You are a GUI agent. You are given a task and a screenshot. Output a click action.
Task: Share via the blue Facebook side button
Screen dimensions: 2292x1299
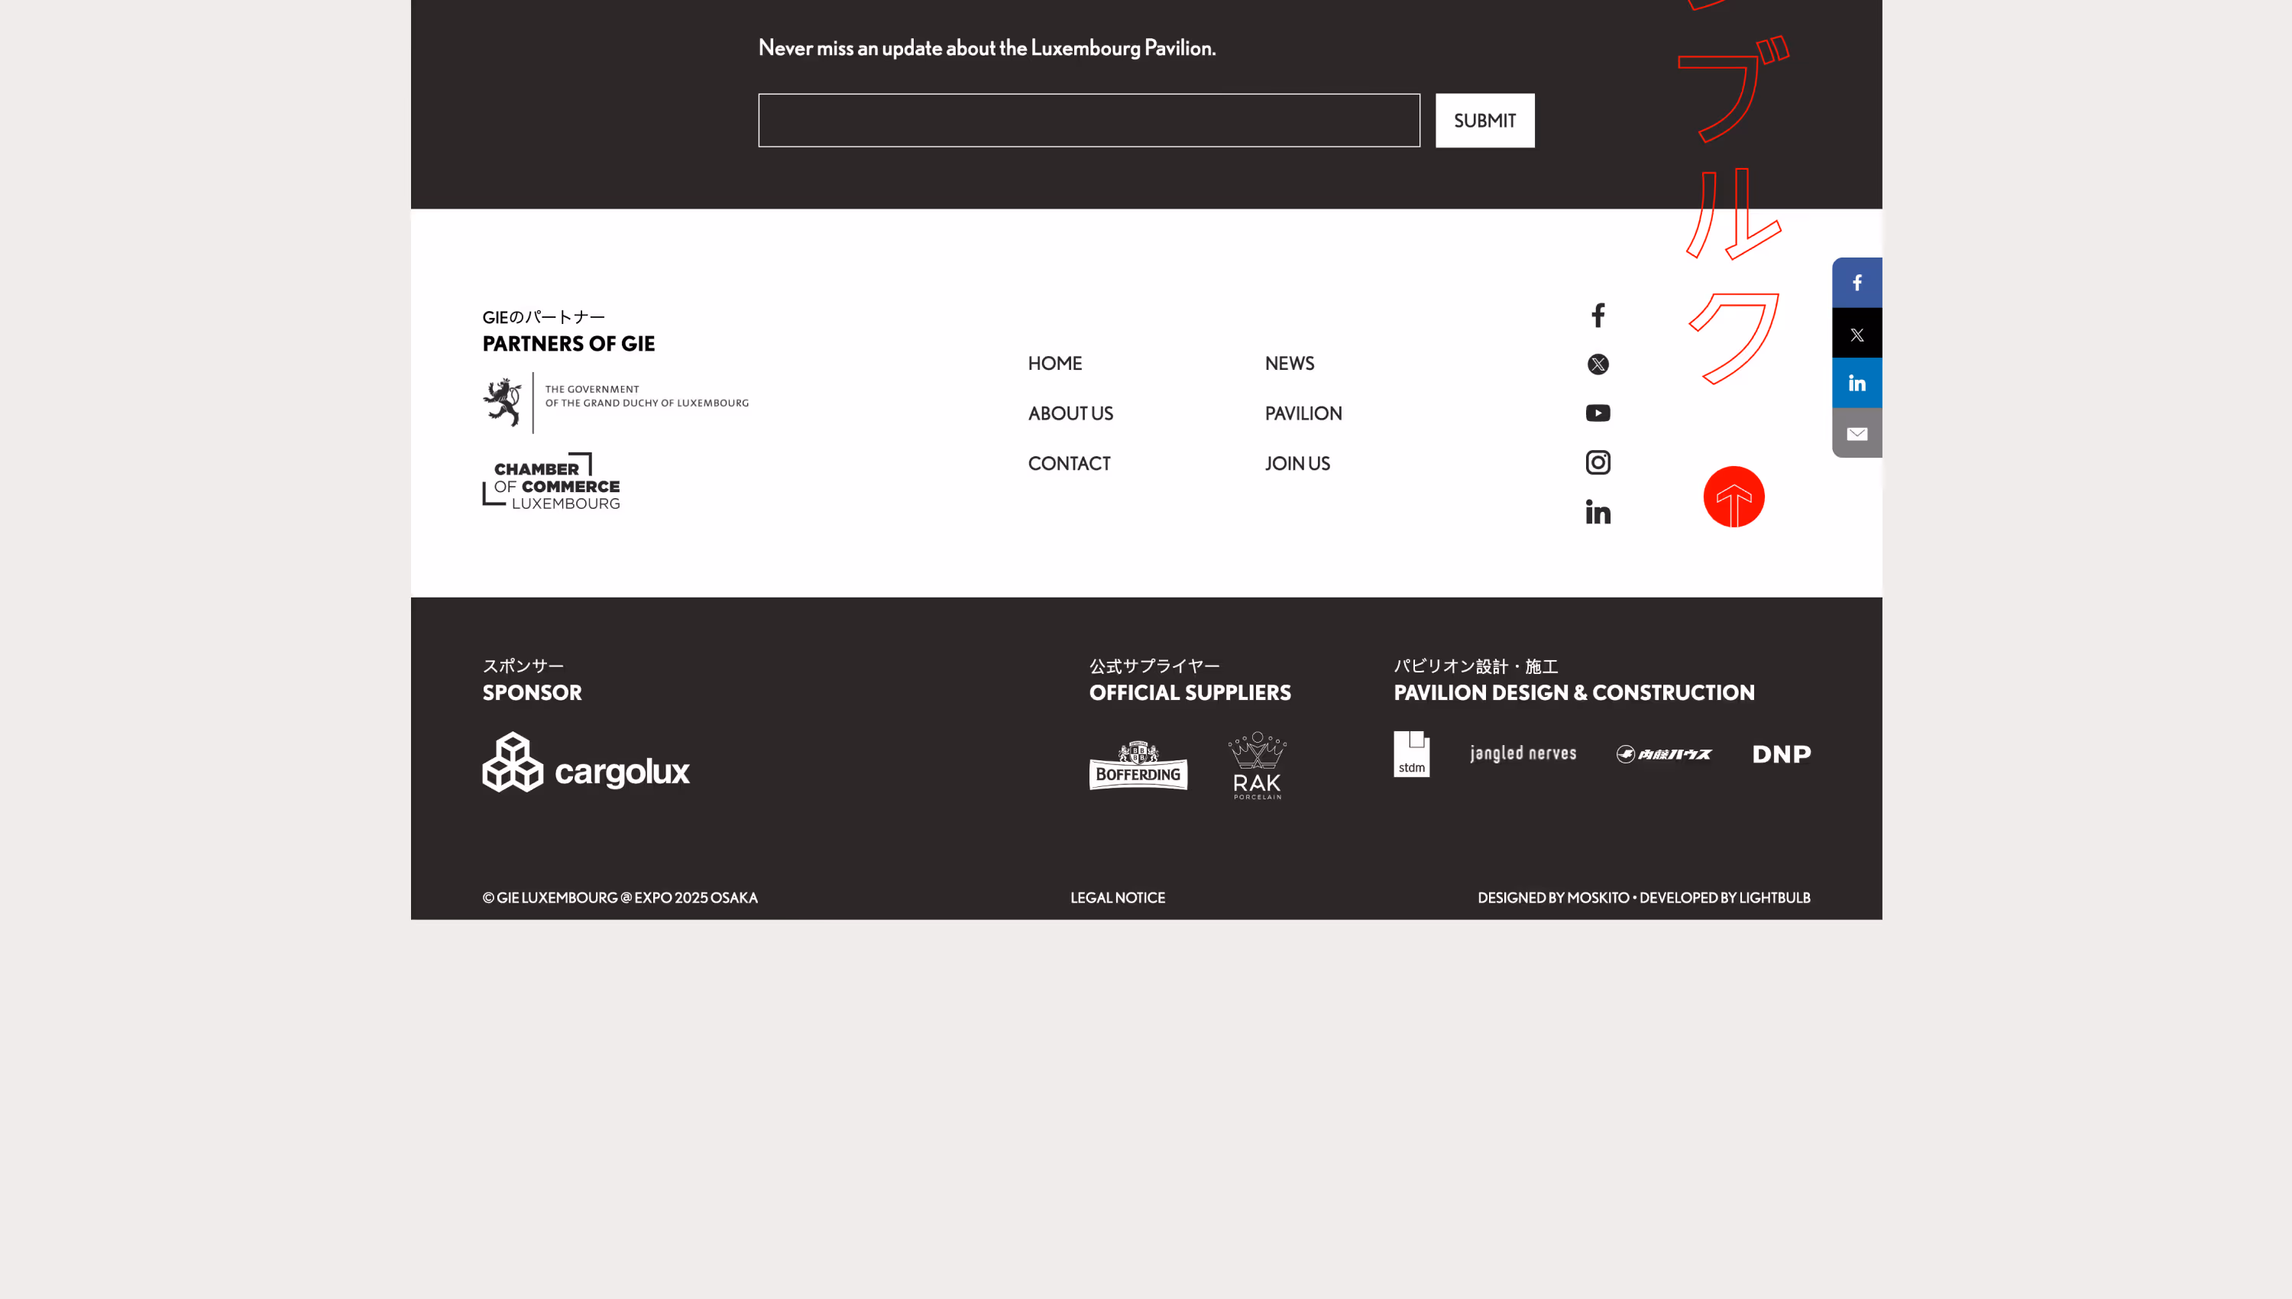[x=1856, y=283]
